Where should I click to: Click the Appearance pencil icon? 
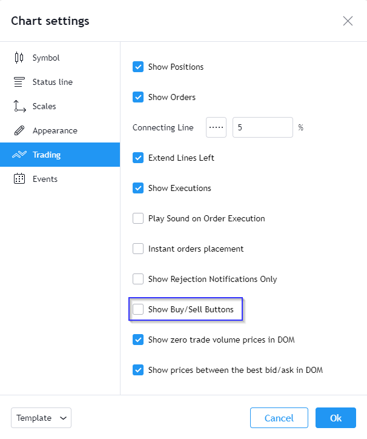pos(19,130)
